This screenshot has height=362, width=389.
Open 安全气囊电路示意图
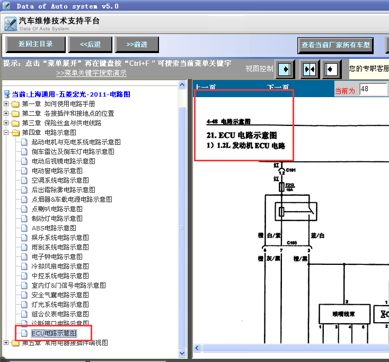click(x=60, y=295)
